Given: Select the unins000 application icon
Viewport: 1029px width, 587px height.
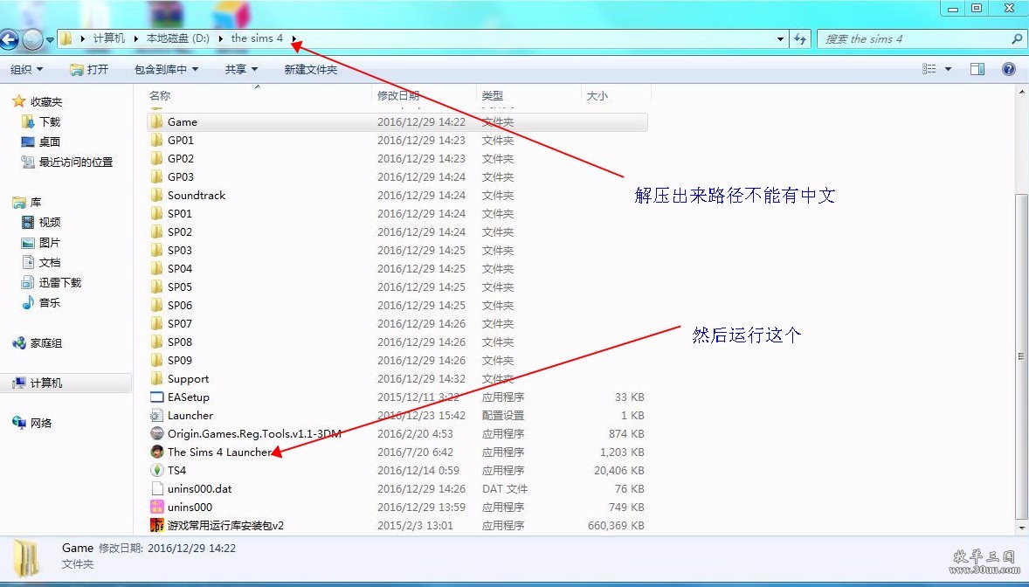Looking at the screenshot, I should pyautogui.click(x=156, y=508).
